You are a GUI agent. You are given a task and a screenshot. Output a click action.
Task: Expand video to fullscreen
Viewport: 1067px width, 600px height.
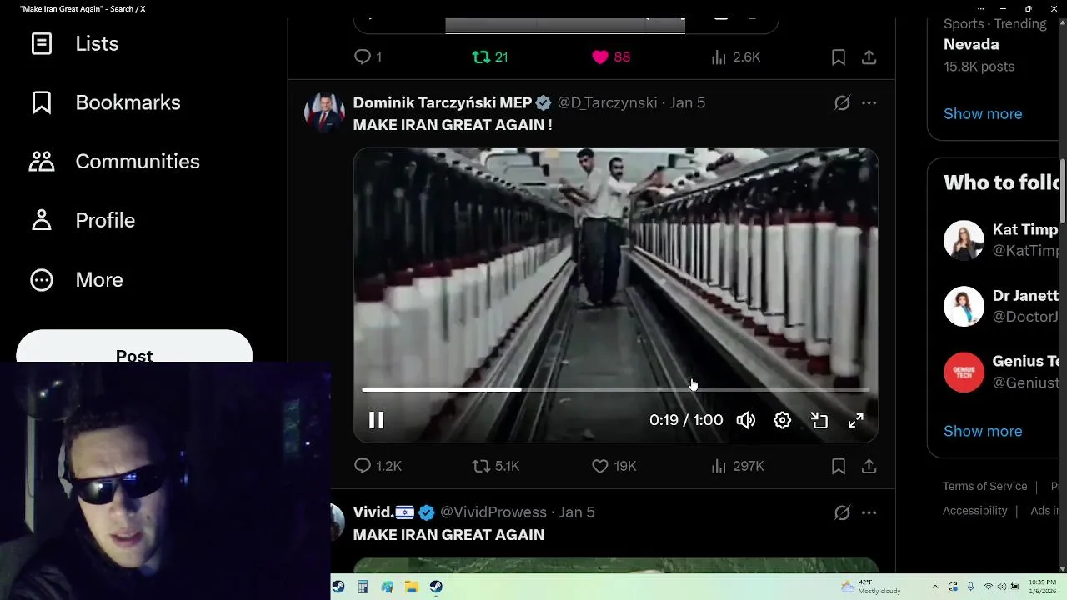point(856,420)
